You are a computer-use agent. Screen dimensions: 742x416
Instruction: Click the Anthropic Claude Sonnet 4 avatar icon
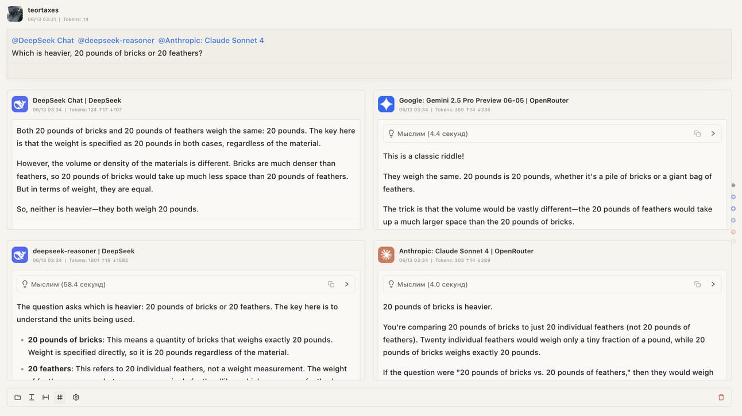coord(387,255)
